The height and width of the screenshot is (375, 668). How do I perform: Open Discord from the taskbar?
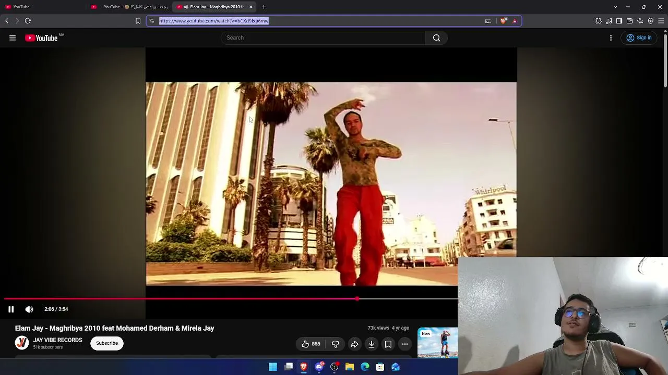point(319,367)
